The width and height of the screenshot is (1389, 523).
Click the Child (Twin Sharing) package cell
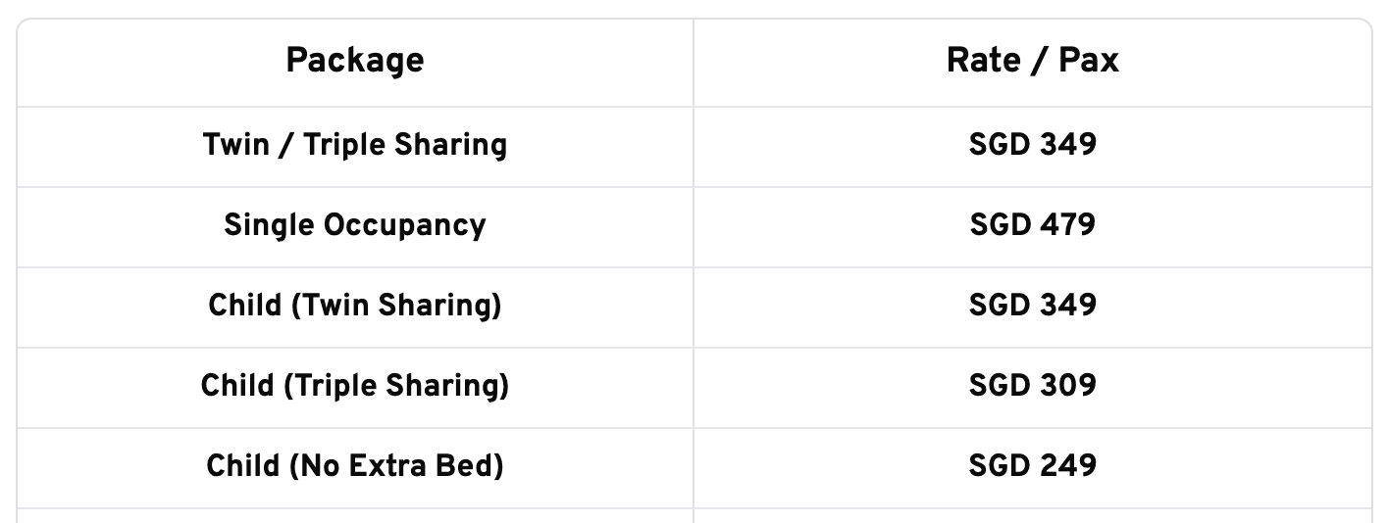[x=355, y=307]
